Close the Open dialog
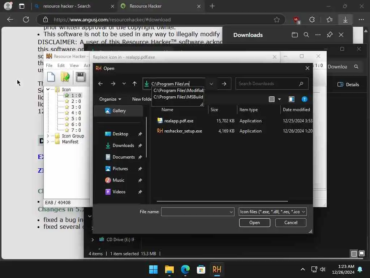370x278 pixels. point(307,68)
